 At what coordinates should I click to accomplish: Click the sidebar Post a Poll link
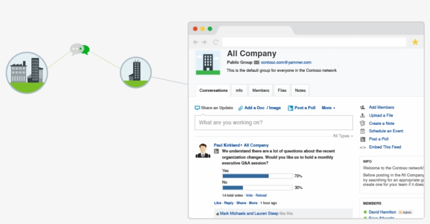(x=379, y=139)
